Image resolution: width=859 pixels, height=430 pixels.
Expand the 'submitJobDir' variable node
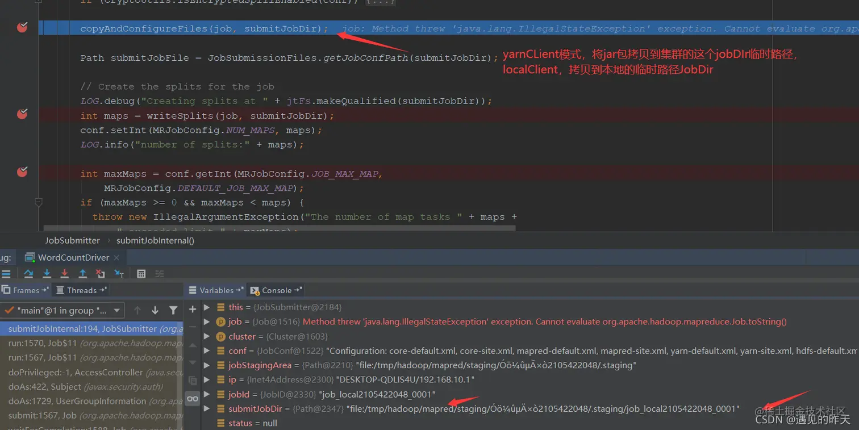click(x=207, y=408)
